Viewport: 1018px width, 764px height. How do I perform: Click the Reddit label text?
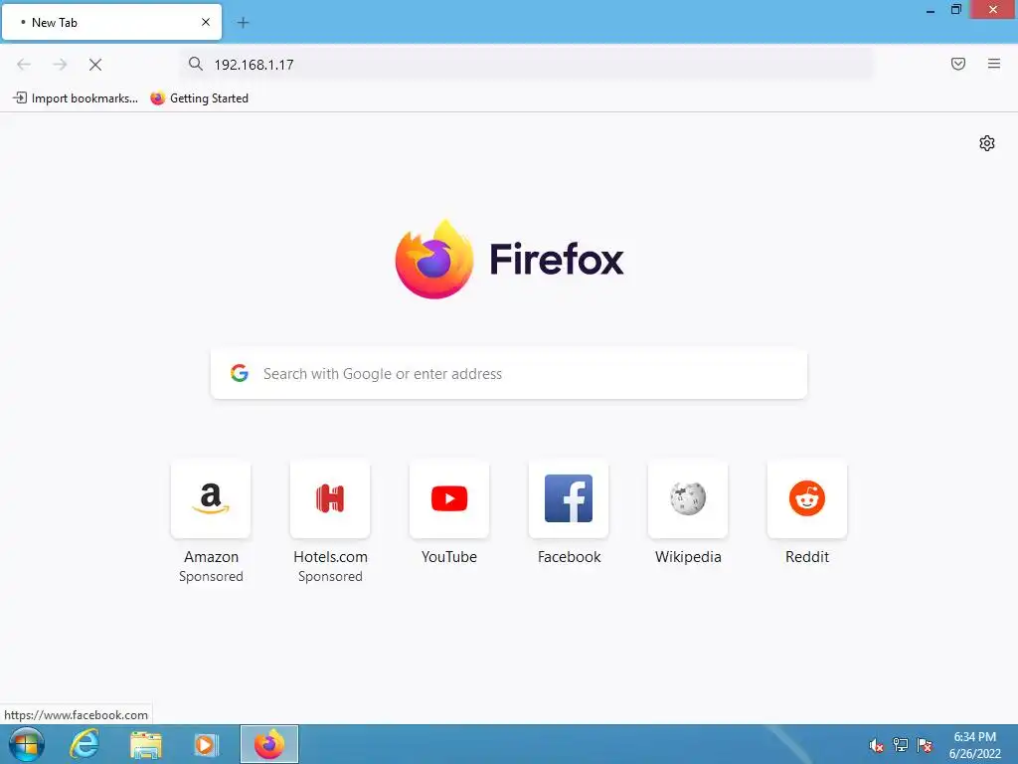807,557
